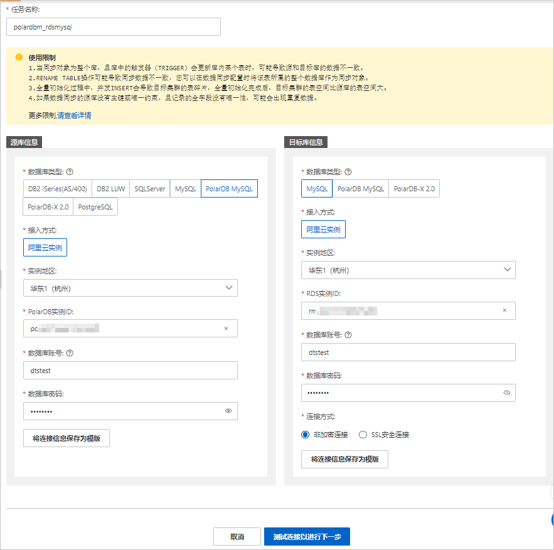Click 测试连接以进行下一步 button
The height and width of the screenshot is (550, 554).
point(307,537)
